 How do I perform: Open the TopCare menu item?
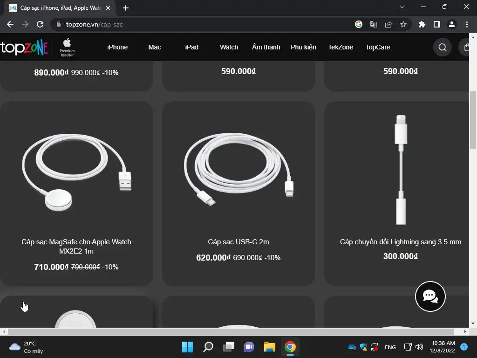tap(378, 47)
